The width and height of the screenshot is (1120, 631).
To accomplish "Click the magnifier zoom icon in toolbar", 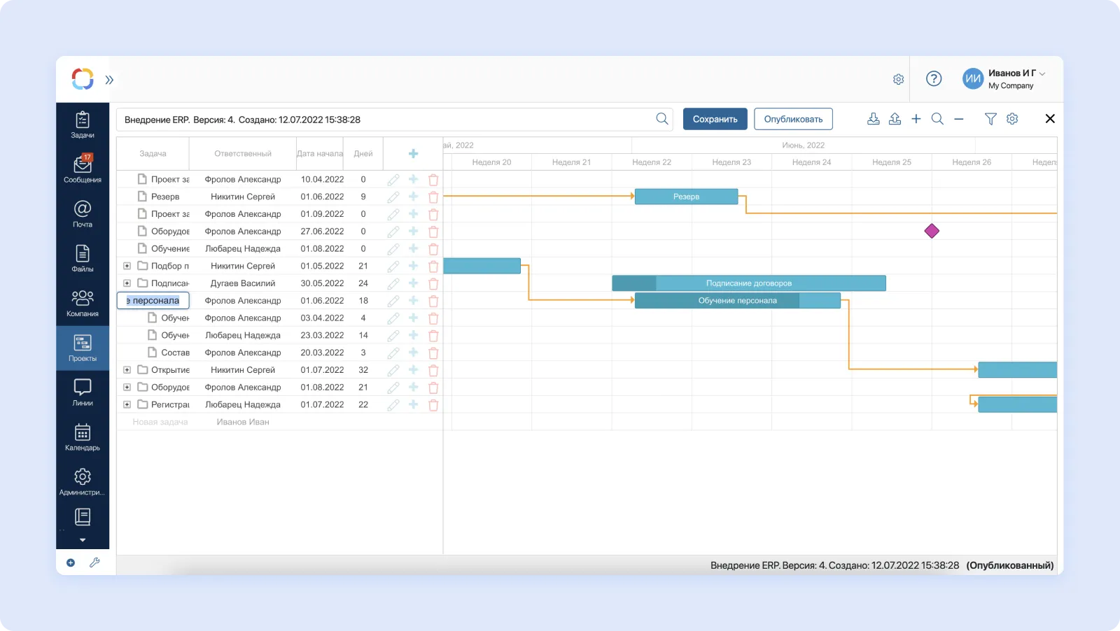I will pos(937,119).
